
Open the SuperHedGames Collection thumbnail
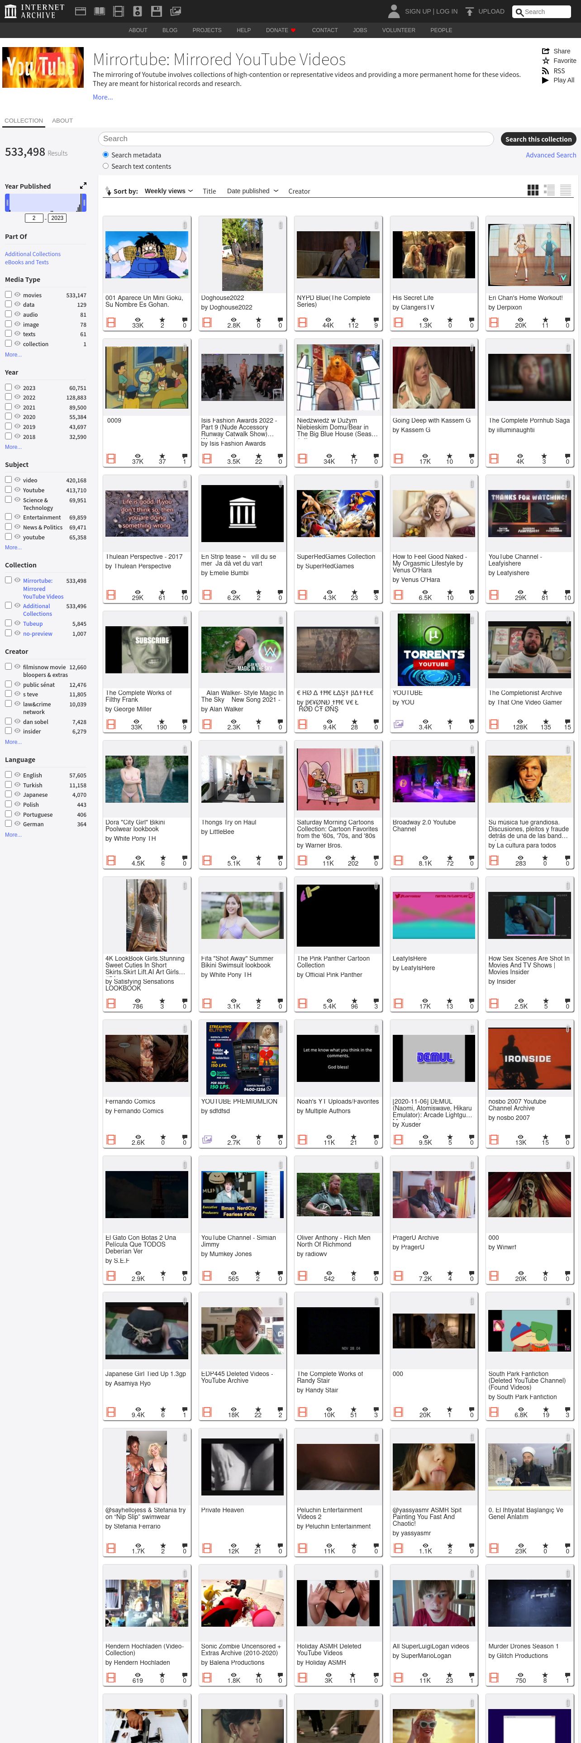click(x=338, y=514)
